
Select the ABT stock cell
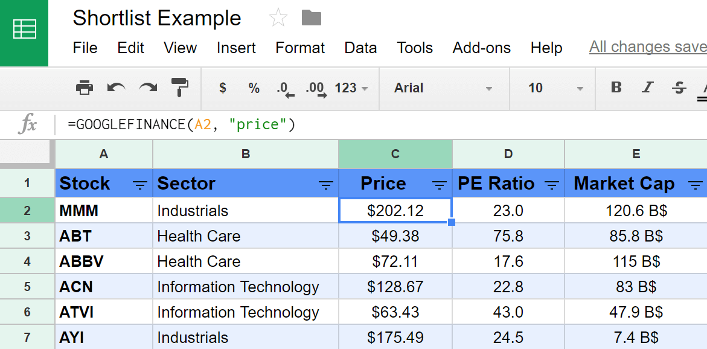pyautogui.click(x=104, y=236)
